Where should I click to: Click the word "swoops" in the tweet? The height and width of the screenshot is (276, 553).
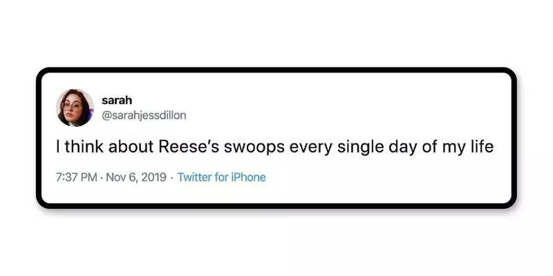pyautogui.click(x=252, y=148)
